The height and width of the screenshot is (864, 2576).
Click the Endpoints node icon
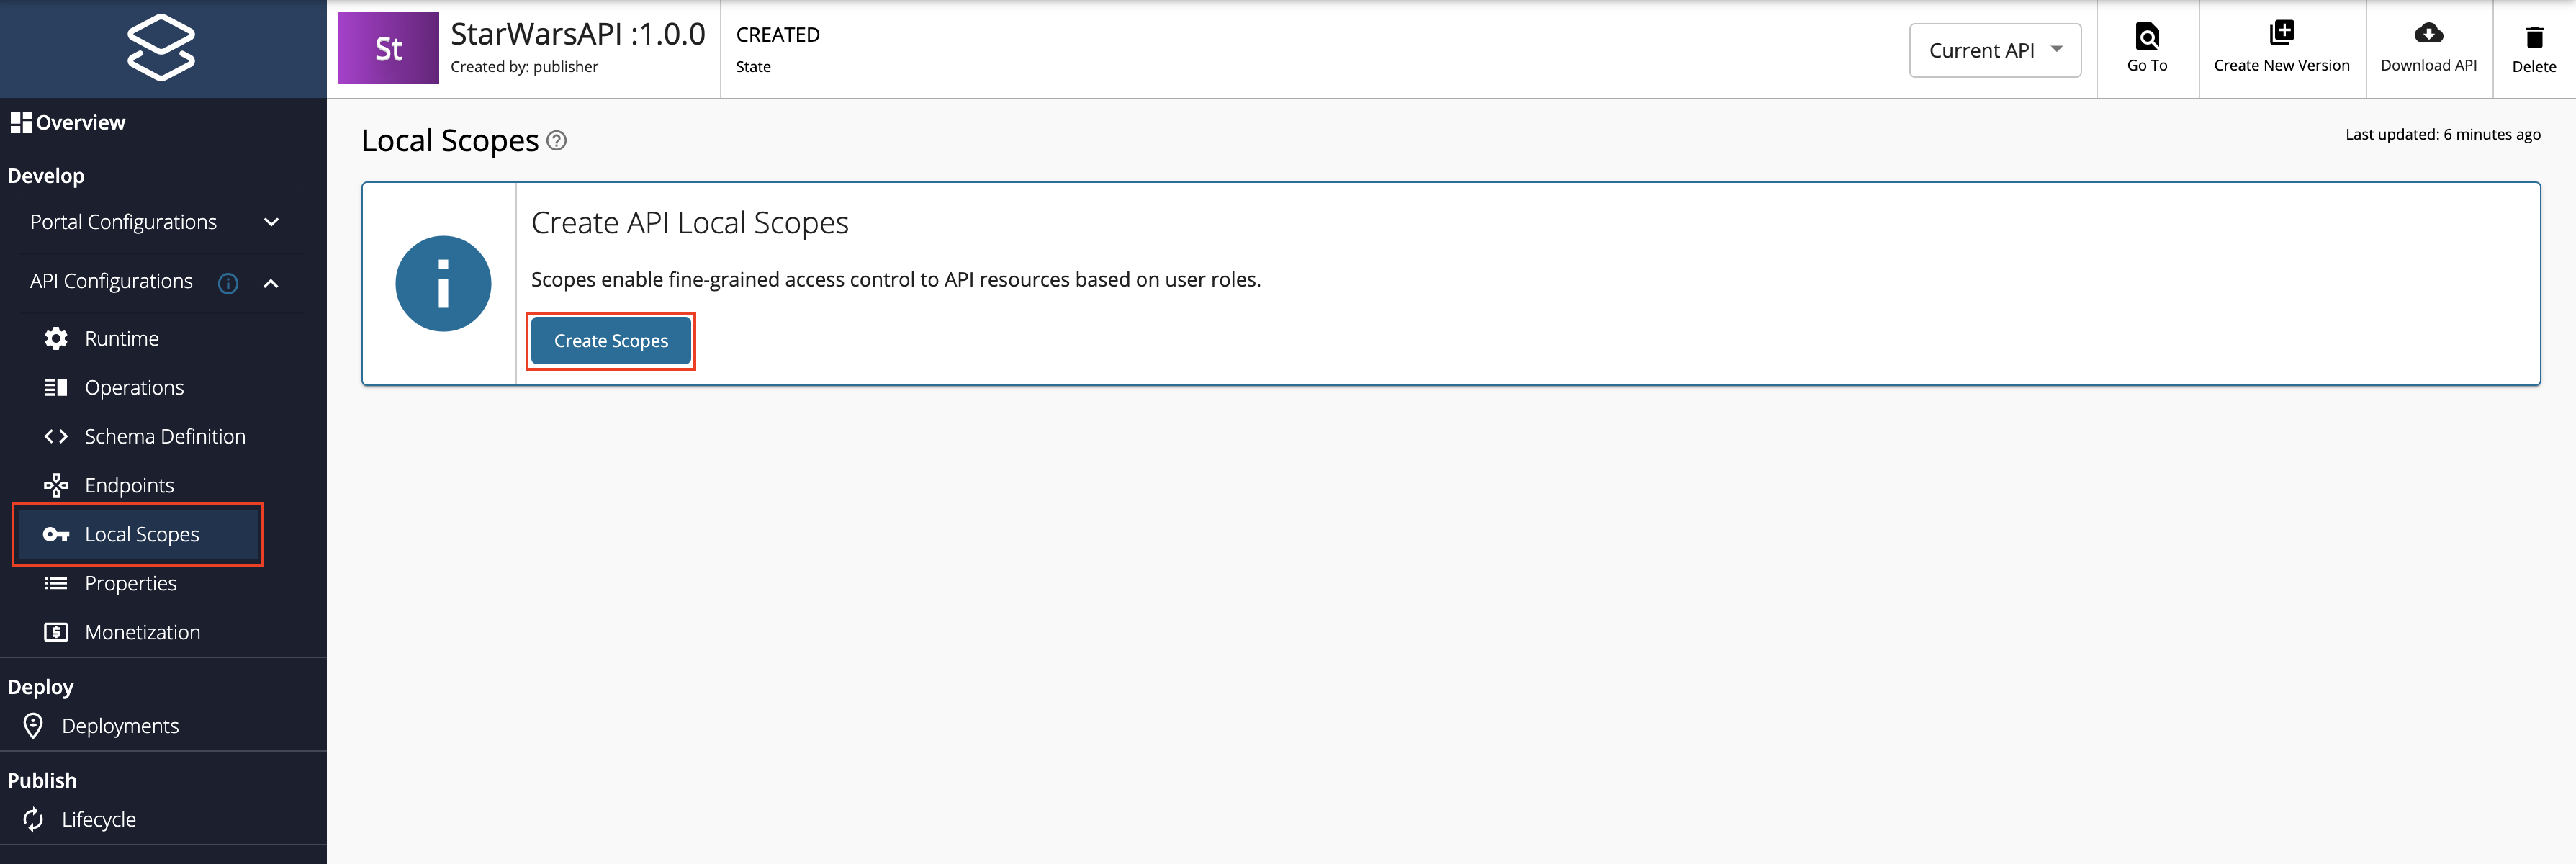click(55, 485)
